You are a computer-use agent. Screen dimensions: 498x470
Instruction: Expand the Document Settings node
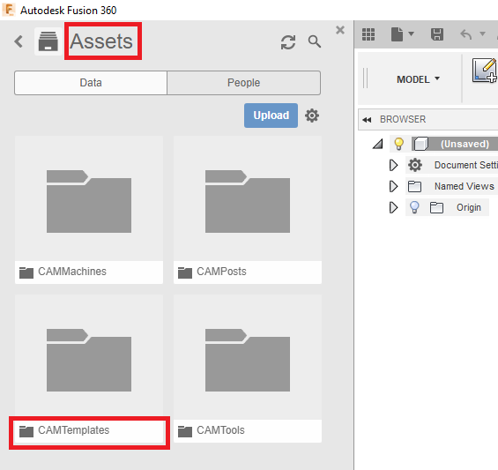coord(393,165)
